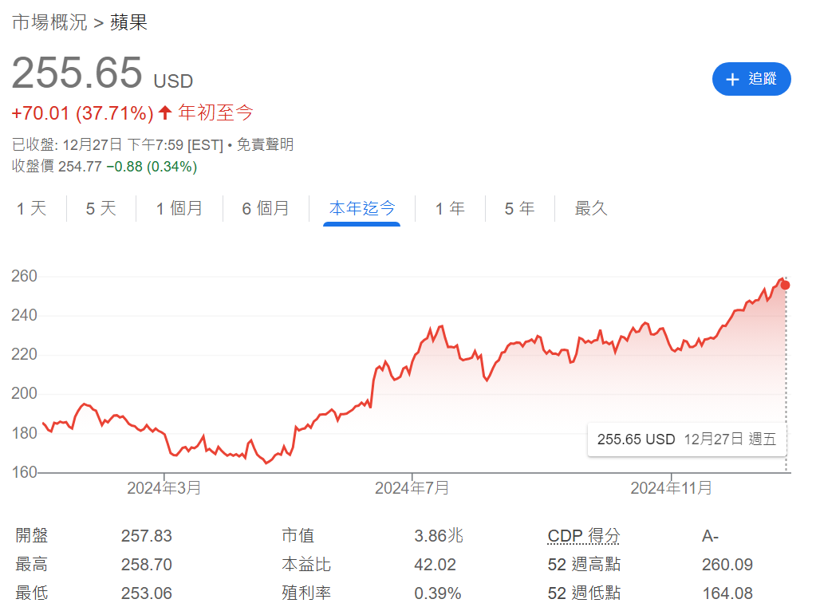Click the red endpoint dot on chart
816x607 pixels.
click(786, 286)
